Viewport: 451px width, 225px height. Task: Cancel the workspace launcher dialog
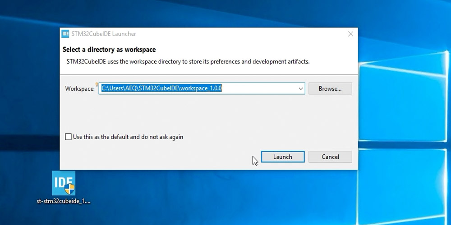(x=330, y=157)
